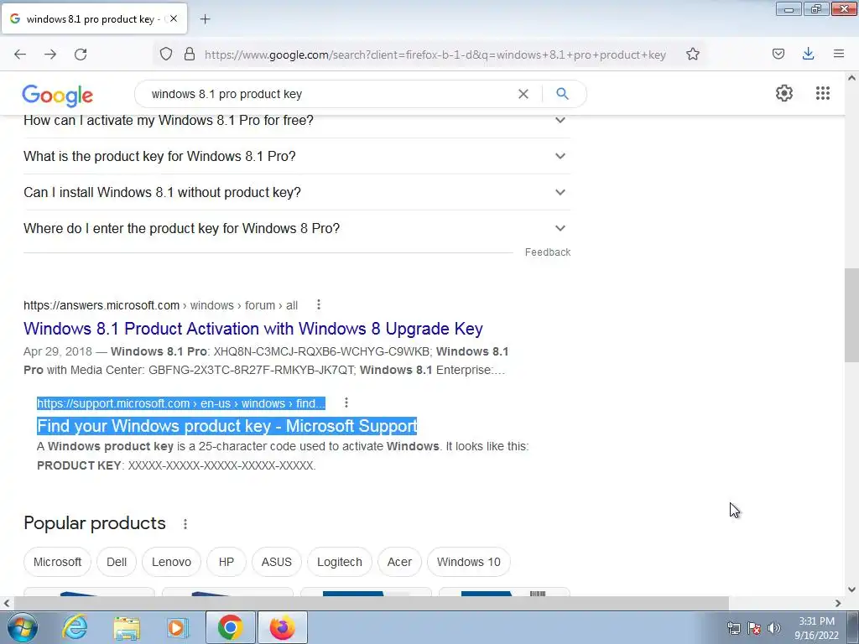Go back with the browser back arrow
This screenshot has width=859, height=644.
click(x=20, y=55)
